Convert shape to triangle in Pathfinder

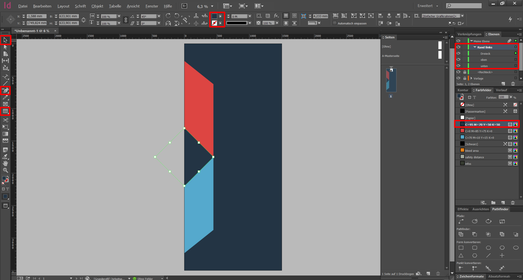(x=461, y=256)
